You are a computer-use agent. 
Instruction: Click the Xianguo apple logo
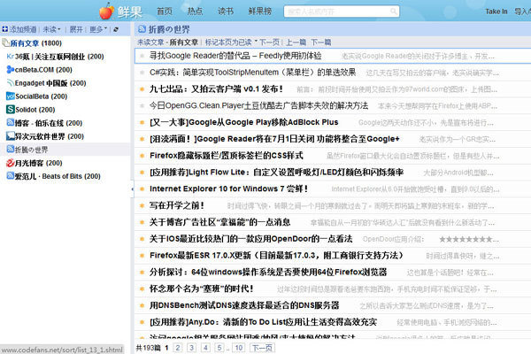tap(106, 12)
